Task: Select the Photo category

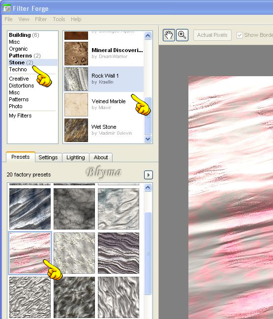Action: (15, 106)
